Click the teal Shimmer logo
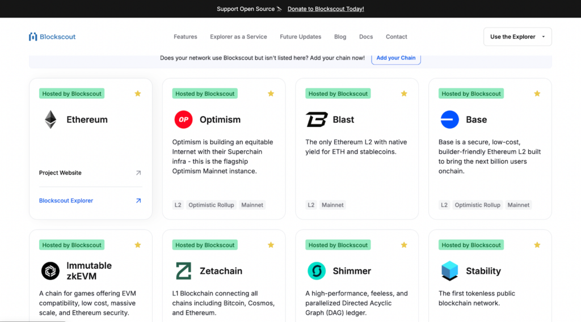 pyautogui.click(x=317, y=271)
